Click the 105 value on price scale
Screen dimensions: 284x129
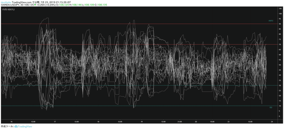tap(280, 8)
